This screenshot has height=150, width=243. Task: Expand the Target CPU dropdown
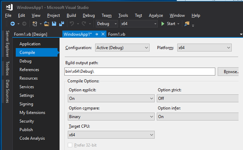tap(111, 135)
